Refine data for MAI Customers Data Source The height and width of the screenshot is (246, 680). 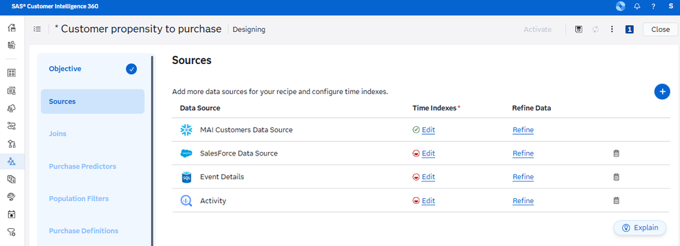point(523,129)
